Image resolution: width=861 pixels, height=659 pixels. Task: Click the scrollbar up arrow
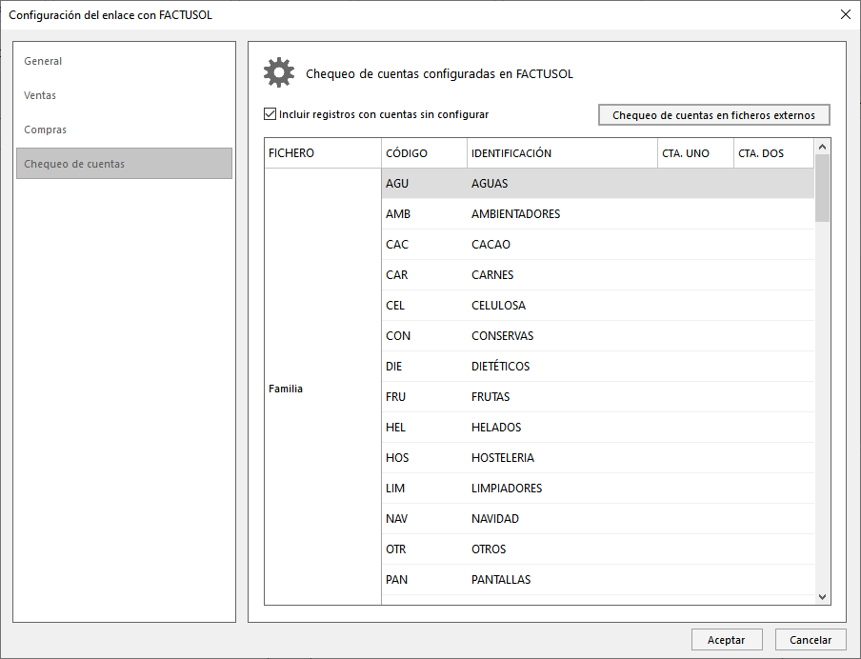(x=822, y=147)
